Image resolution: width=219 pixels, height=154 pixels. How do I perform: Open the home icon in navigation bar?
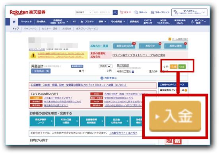[14, 22]
